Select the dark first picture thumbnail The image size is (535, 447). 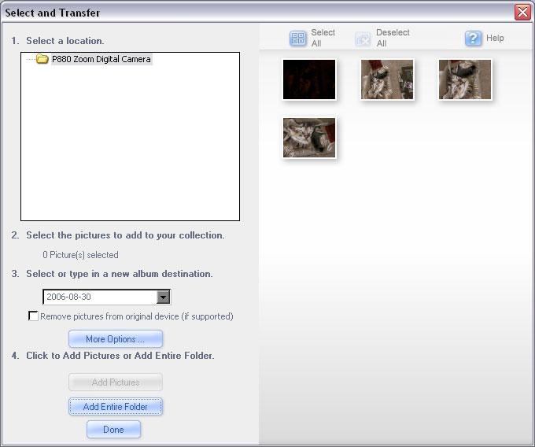click(x=309, y=79)
